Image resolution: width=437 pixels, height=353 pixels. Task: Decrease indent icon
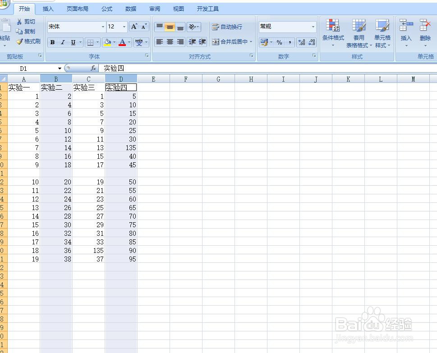(x=192, y=42)
